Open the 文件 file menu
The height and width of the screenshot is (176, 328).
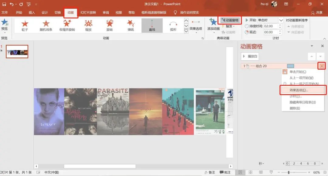tap(5, 12)
